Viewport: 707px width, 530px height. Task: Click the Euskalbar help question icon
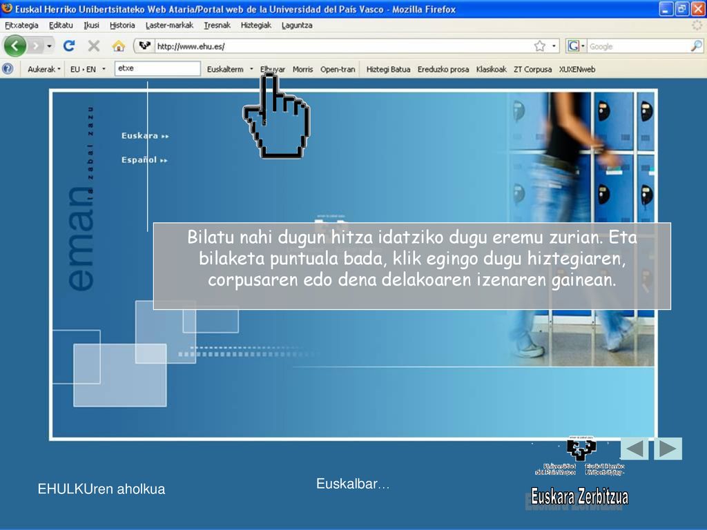[x=8, y=69]
